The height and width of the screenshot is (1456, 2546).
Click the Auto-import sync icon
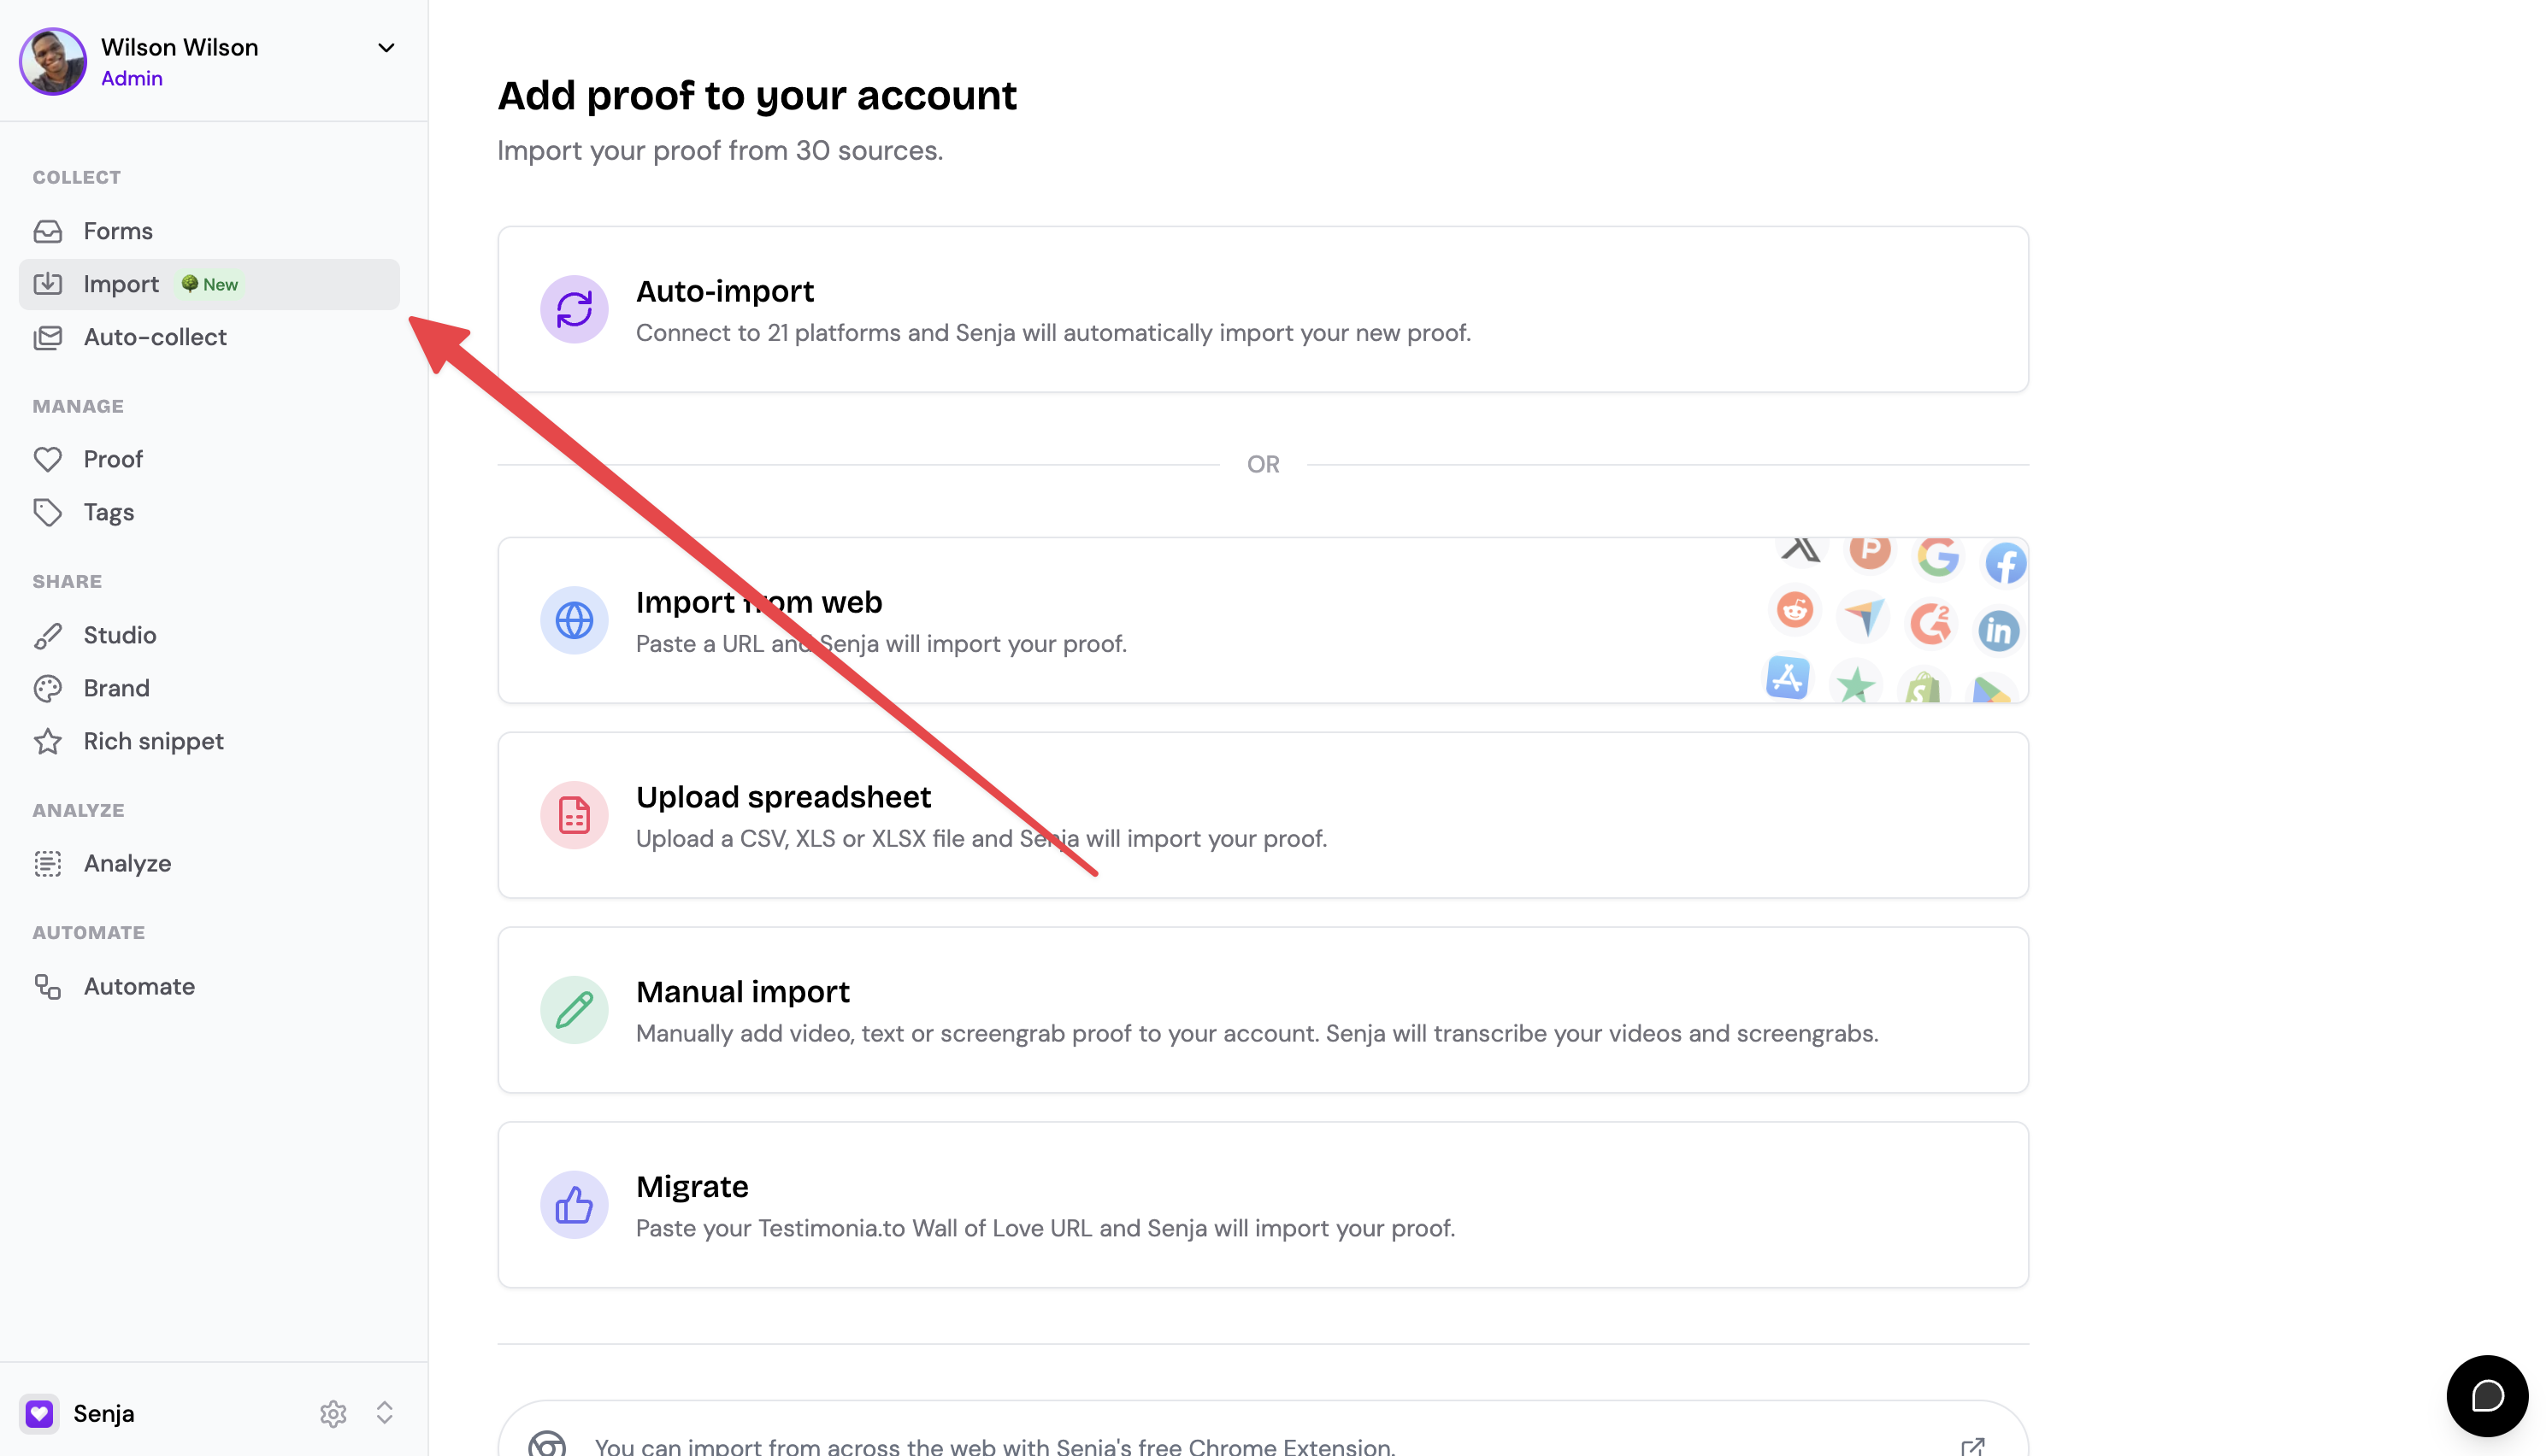pos(575,309)
